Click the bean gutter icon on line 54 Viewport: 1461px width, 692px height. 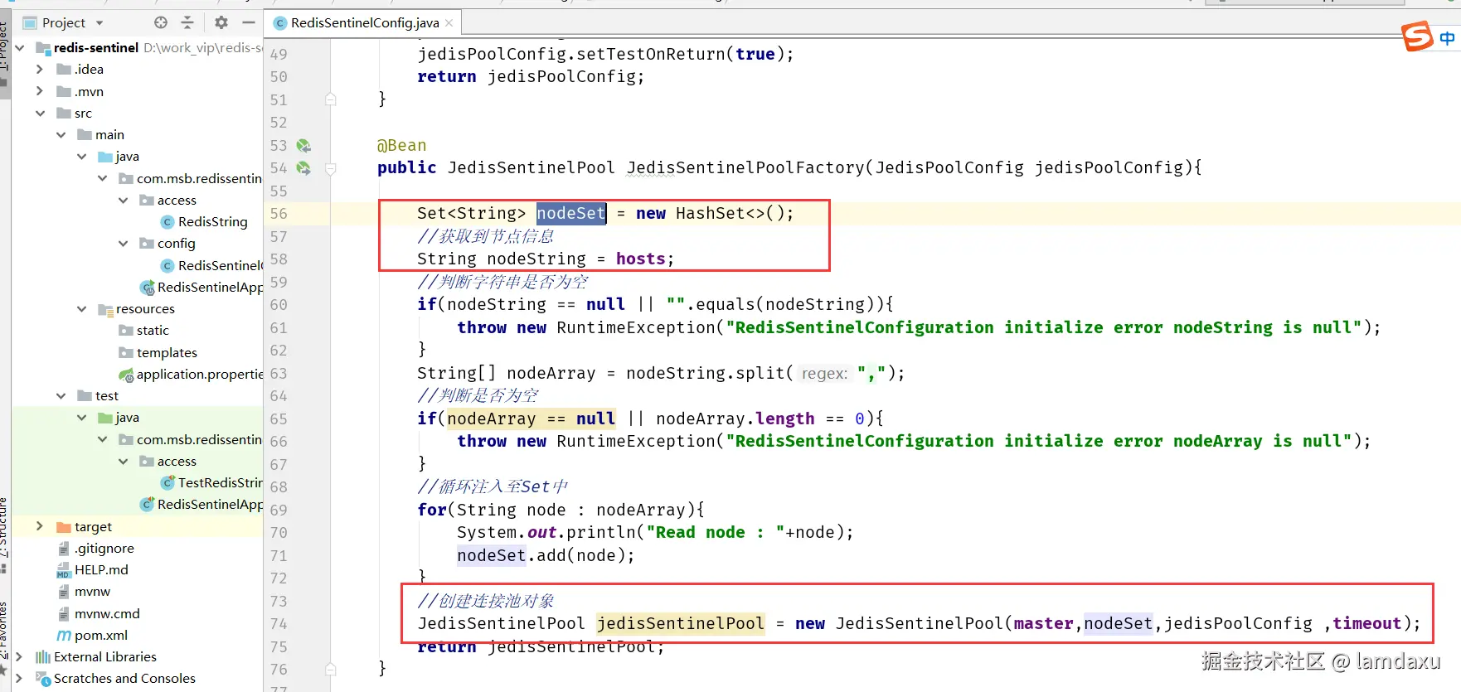pos(303,168)
